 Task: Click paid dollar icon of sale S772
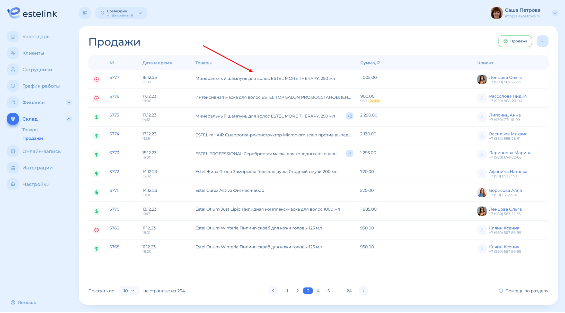(96, 174)
